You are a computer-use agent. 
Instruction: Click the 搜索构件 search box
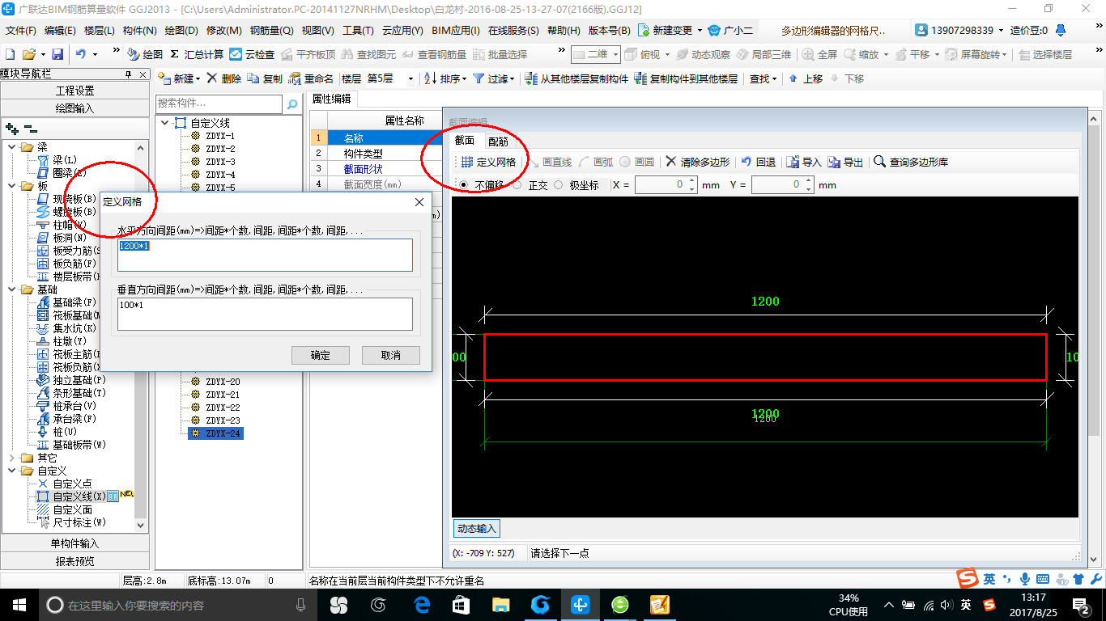219,104
